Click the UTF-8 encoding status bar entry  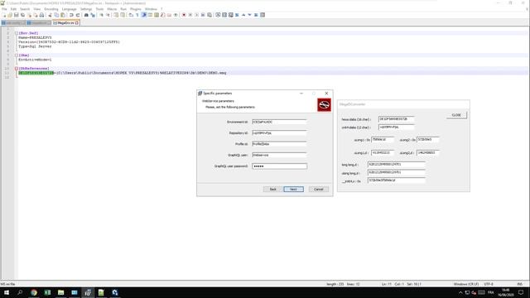point(489,284)
